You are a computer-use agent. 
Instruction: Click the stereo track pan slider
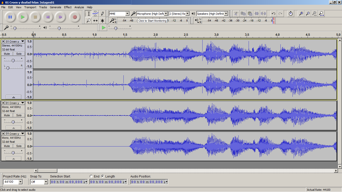pyautogui.click(x=8, y=68)
